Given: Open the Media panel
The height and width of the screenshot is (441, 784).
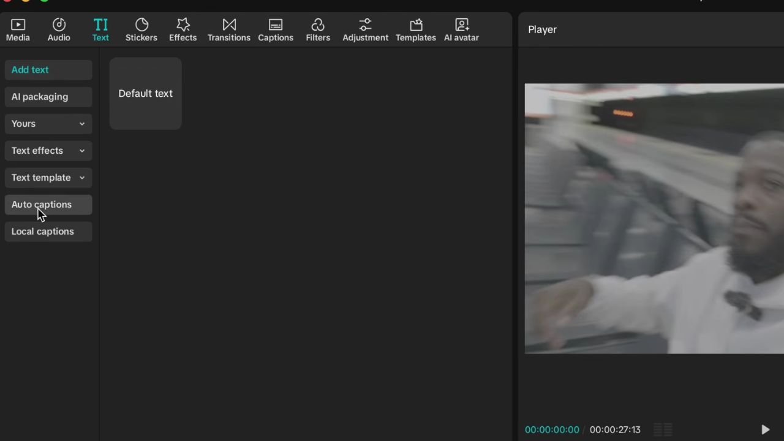Looking at the screenshot, I should coord(18,29).
